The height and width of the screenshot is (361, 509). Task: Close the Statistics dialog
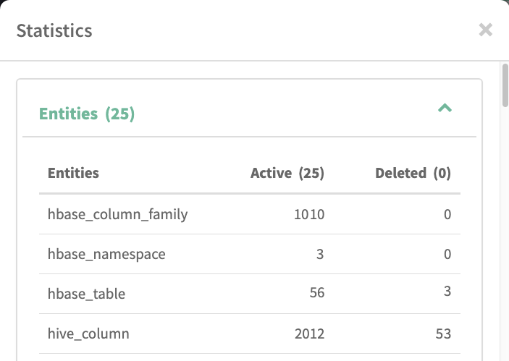click(486, 30)
